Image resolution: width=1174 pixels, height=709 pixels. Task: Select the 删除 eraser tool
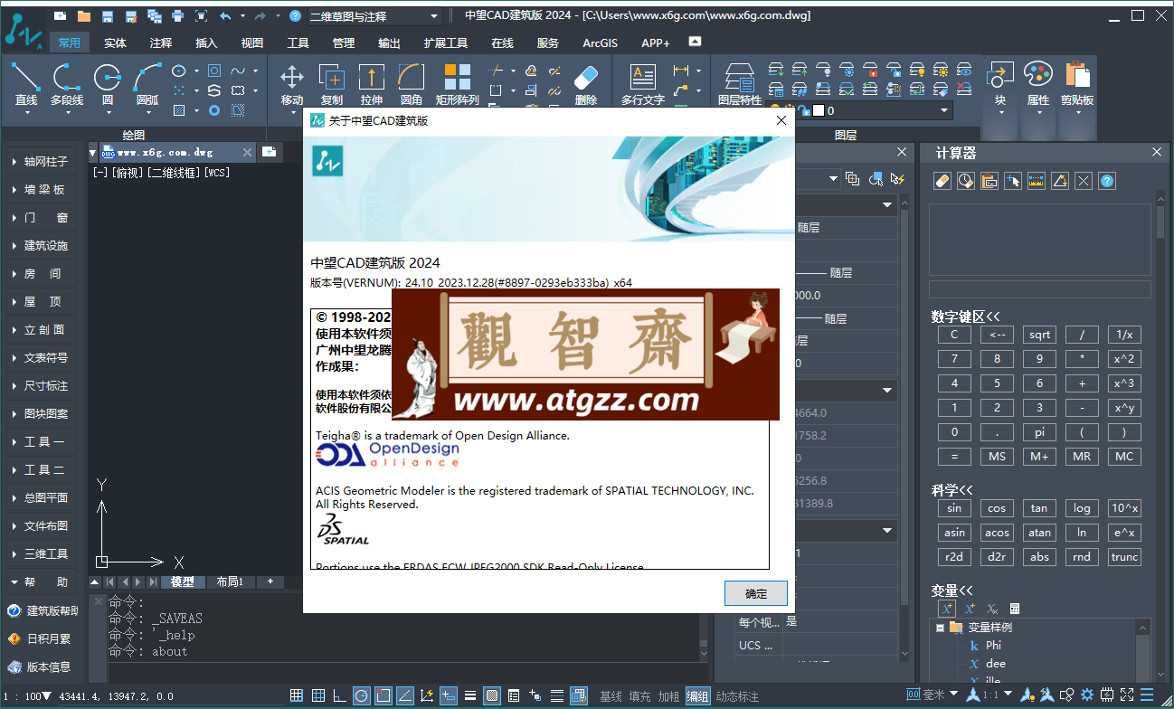[586, 84]
